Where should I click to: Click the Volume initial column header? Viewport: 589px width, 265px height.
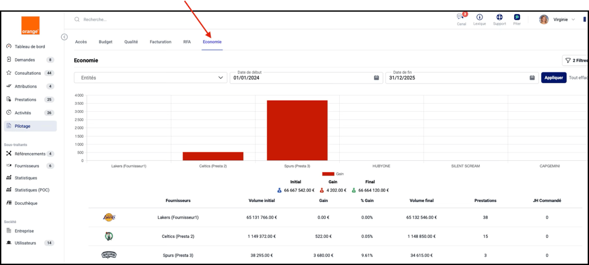(x=262, y=200)
